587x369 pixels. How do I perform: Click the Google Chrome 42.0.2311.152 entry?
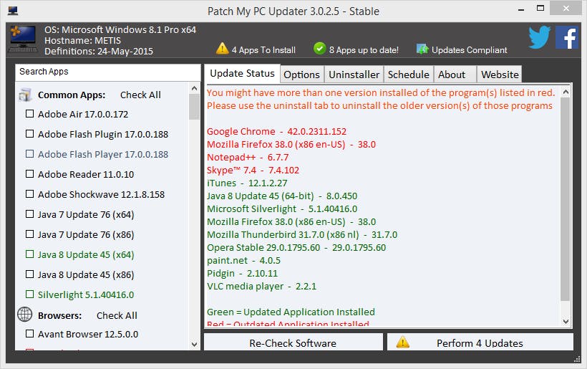coord(276,132)
